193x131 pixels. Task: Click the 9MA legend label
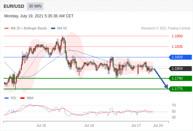[30, 98]
